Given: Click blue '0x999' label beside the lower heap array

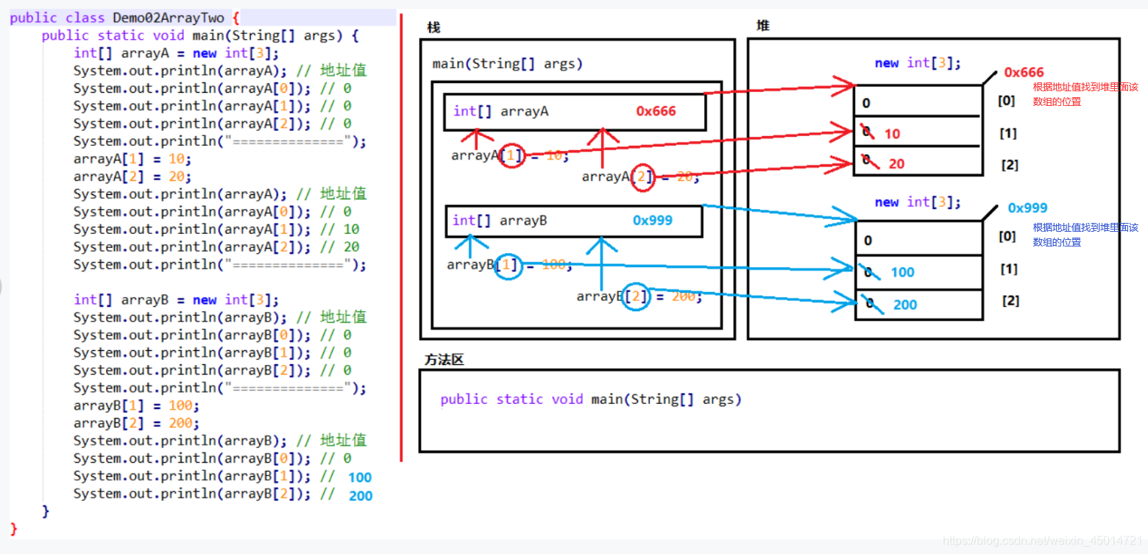Looking at the screenshot, I should (x=1027, y=208).
